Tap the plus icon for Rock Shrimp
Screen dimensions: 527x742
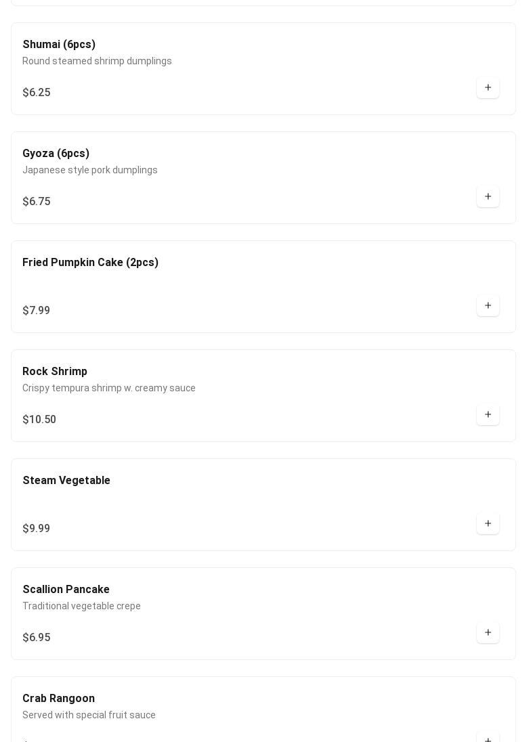pos(488,414)
